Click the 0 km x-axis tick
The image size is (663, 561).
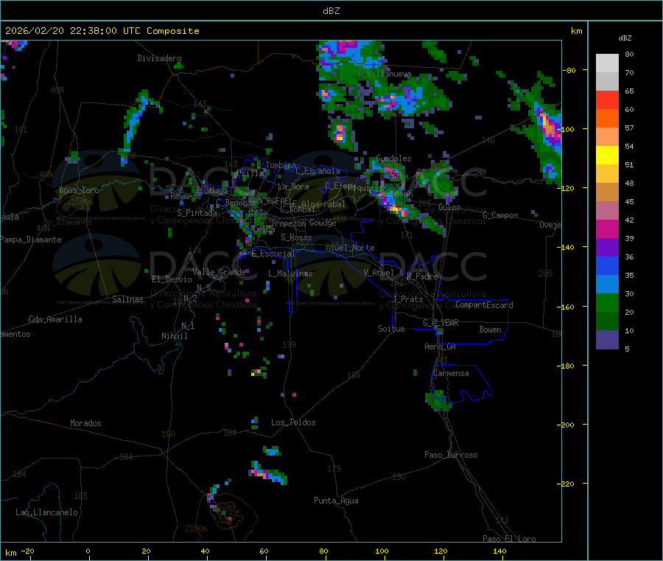tap(88, 551)
